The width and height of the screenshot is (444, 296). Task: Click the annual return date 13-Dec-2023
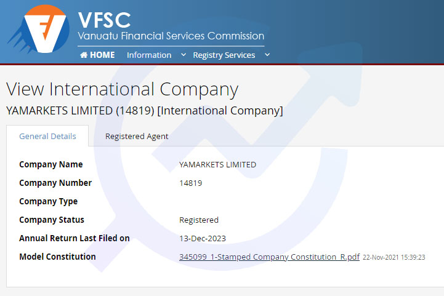(203, 239)
